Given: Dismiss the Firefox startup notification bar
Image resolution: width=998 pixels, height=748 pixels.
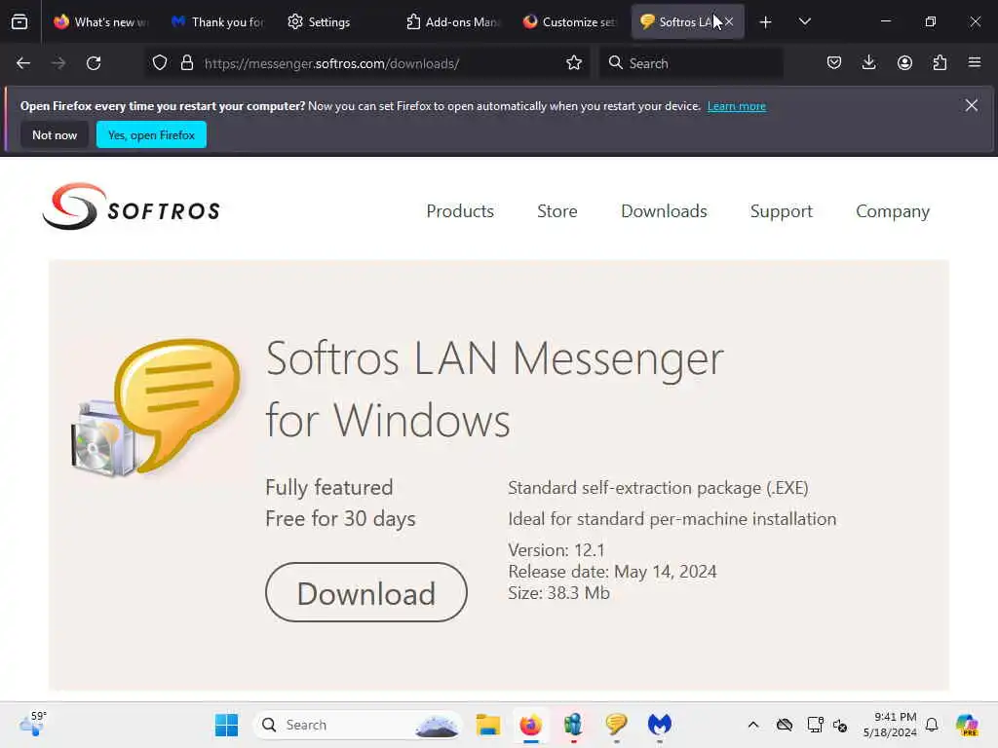Looking at the screenshot, I should [x=972, y=105].
